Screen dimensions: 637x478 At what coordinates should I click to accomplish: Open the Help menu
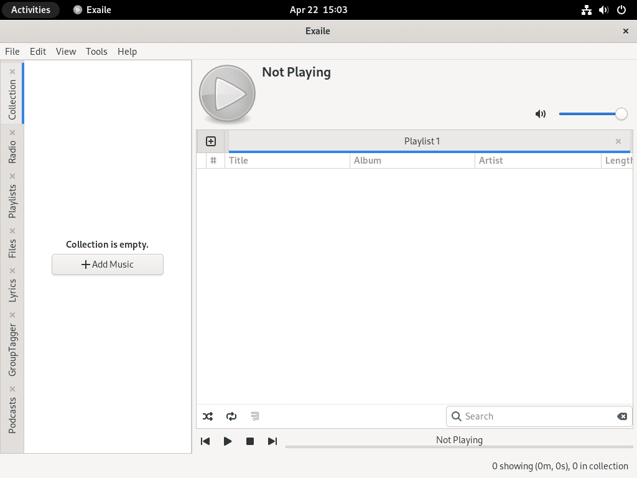(x=127, y=52)
